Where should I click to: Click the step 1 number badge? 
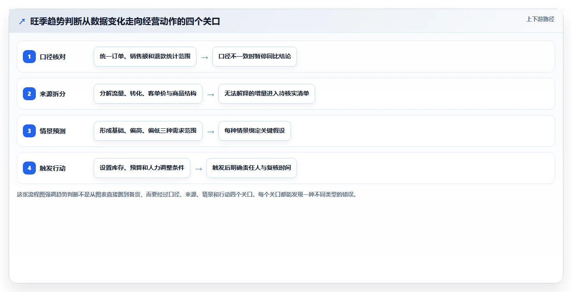29,57
